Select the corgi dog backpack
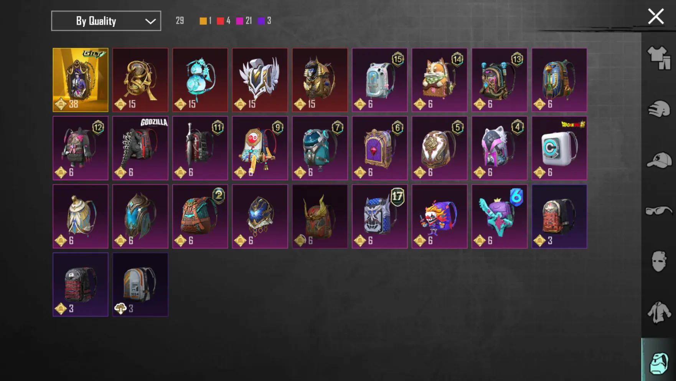This screenshot has width=676, height=381. point(440,80)
